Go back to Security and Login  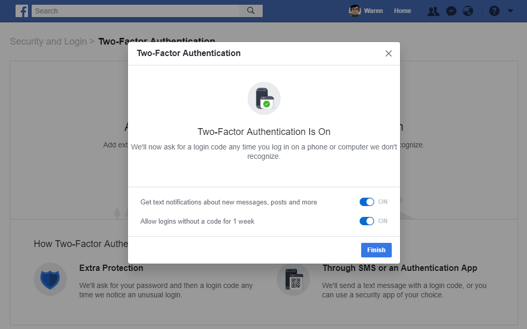(x=48, y=41)
